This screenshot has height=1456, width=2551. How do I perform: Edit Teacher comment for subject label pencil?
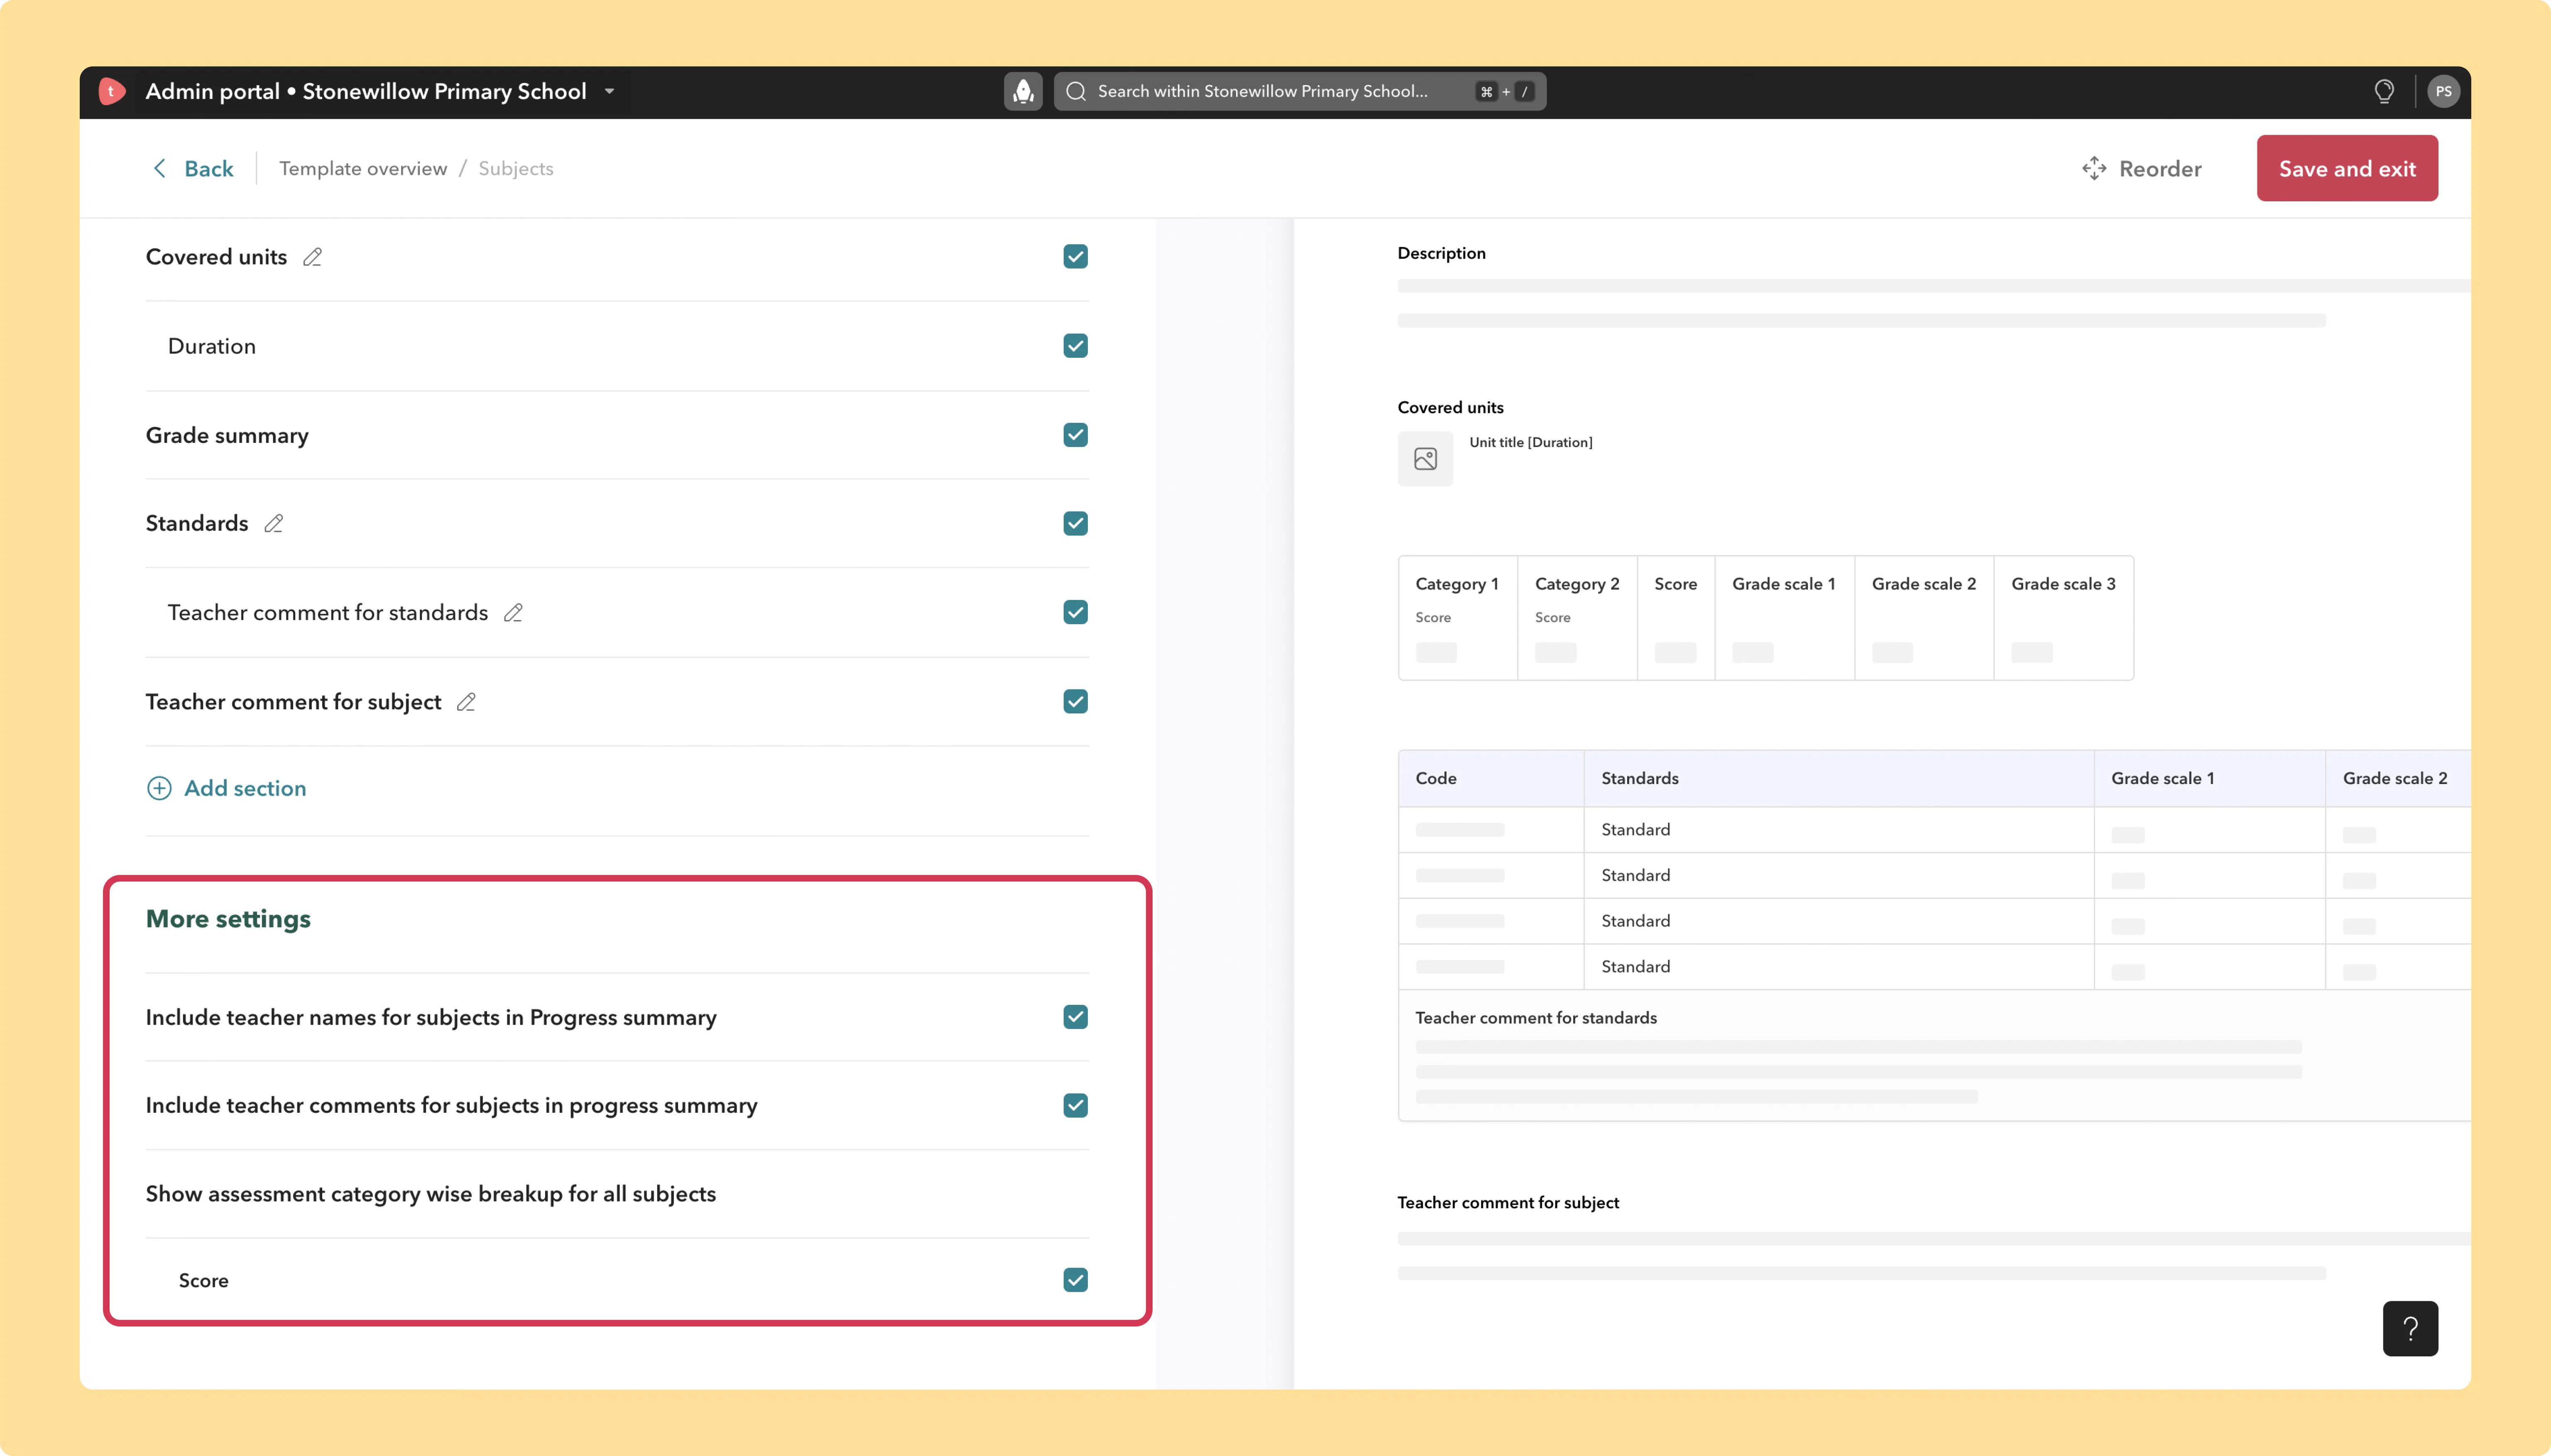point(466,702)
